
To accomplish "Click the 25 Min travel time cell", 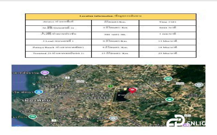I will 168,53.
